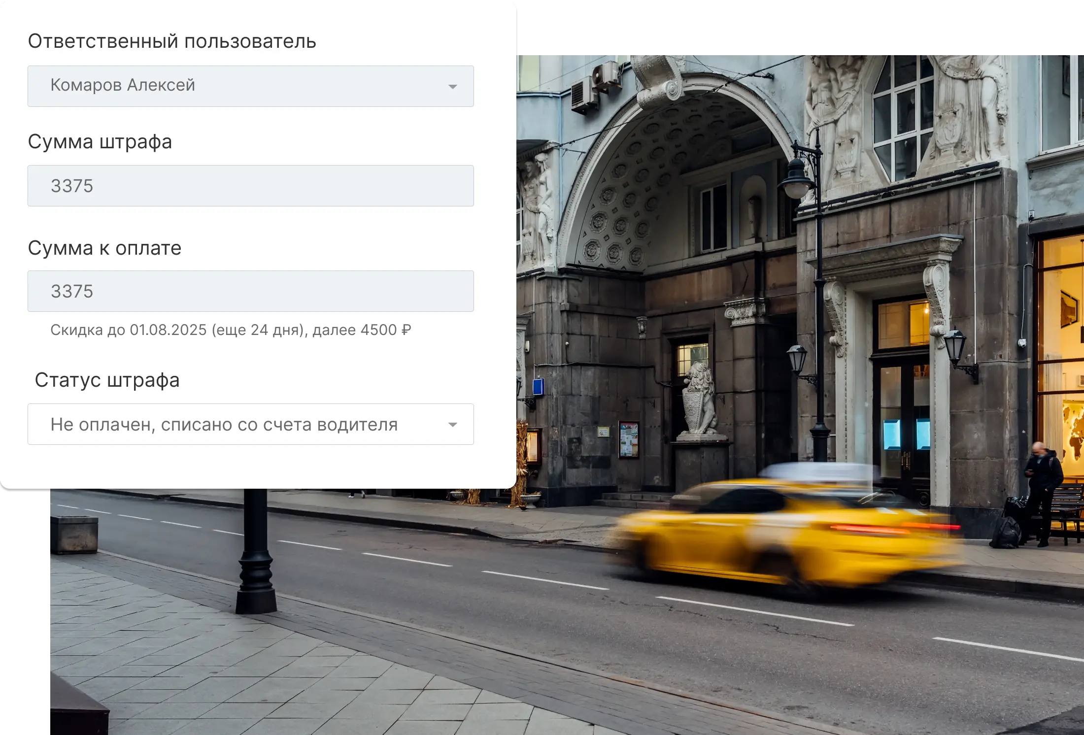Viewport: 1084px width, 735px height.
Task: Click the caret arrow in the Статус штрафа field
Action: coord(452,425)
